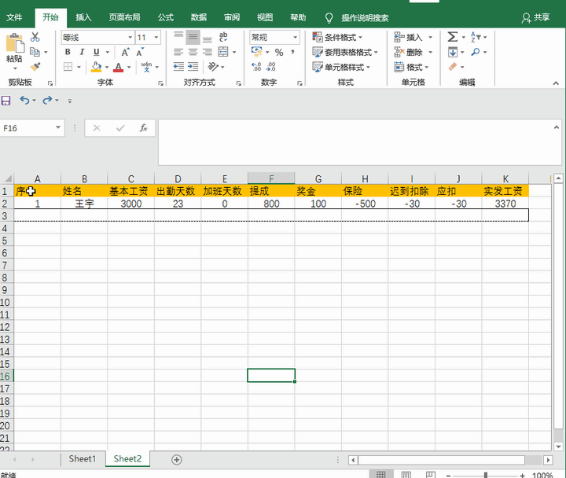Click the yellow fill color swatch

(96, 68)
